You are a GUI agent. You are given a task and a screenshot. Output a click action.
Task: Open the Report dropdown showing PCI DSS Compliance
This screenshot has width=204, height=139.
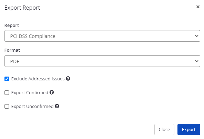pyautogui.click(x=102, y=36)
